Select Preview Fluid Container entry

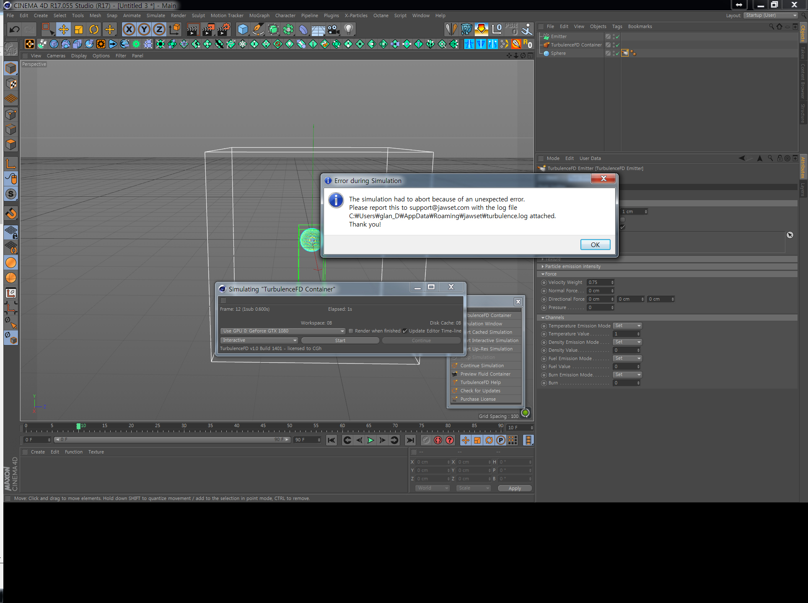(485, 374)
